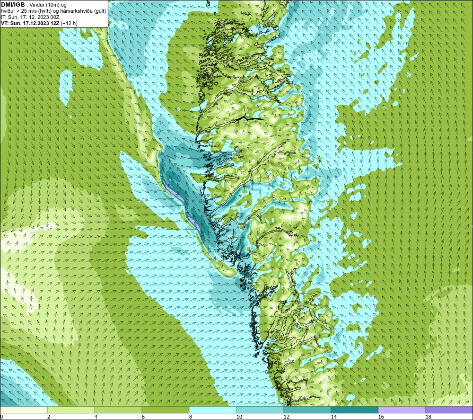The image size is (473, 420).
Task: Click the 6–8 m/s olive green swatch
Action: click(x=165, y=410)
